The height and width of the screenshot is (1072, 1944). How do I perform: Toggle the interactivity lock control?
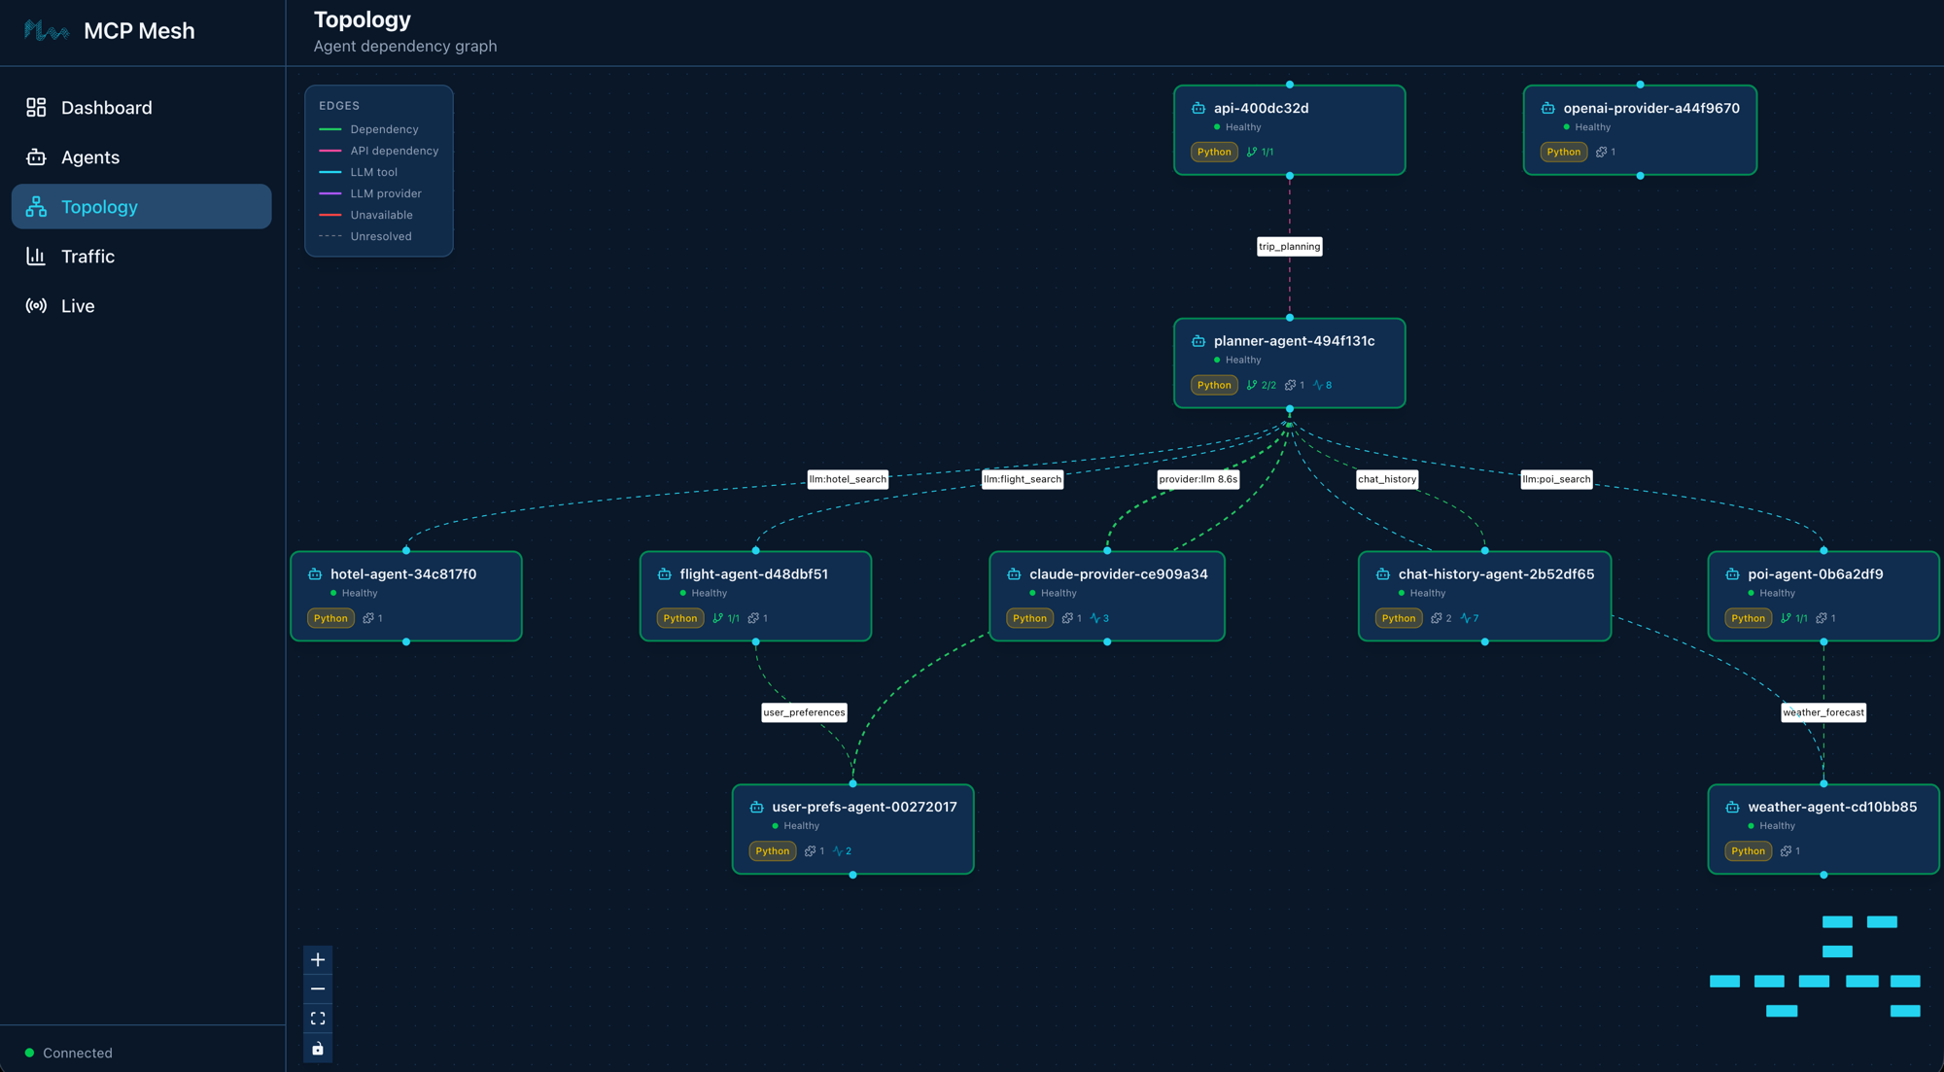pyautogui.click(x=317, y=1047)
